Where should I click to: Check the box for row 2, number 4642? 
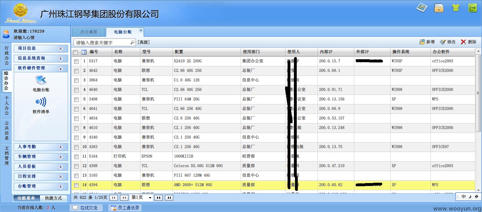[76, 71]
